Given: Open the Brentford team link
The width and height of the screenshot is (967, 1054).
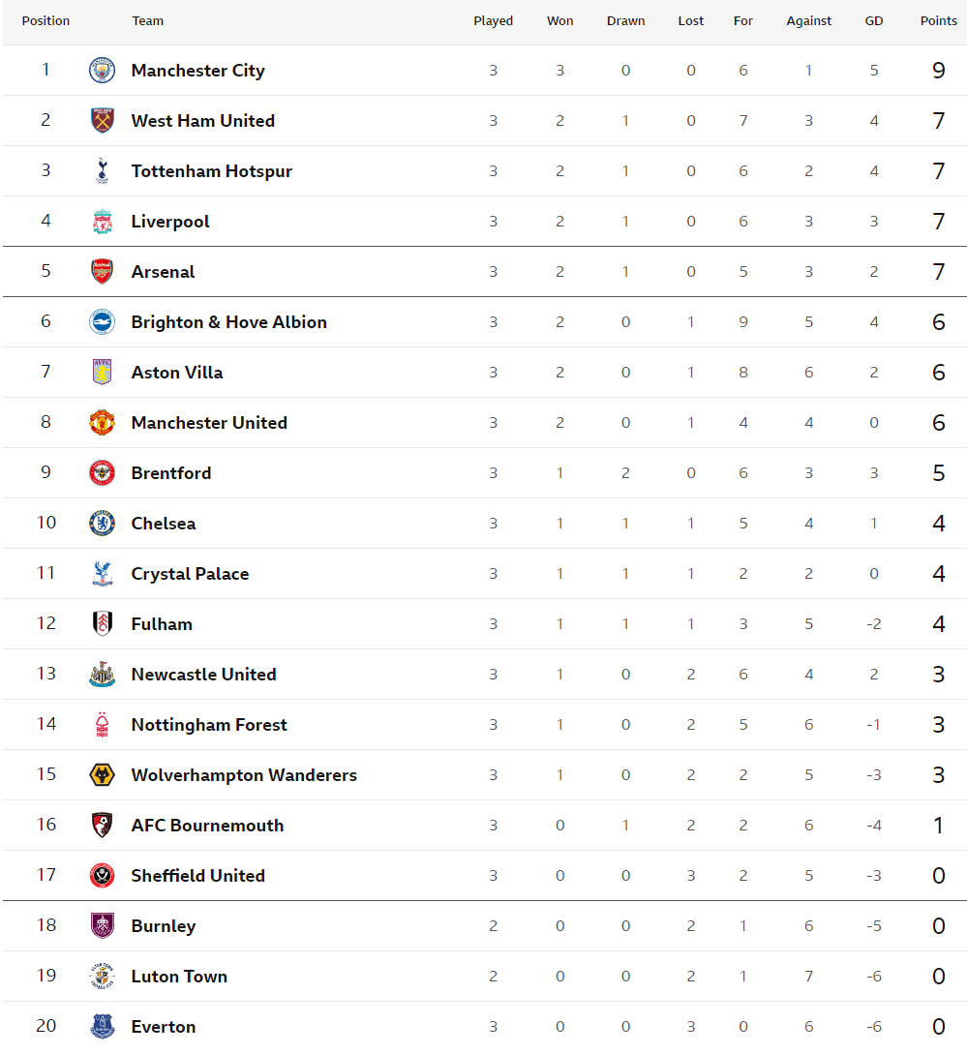Looking at the screenshot, I should tap(170, 473).
